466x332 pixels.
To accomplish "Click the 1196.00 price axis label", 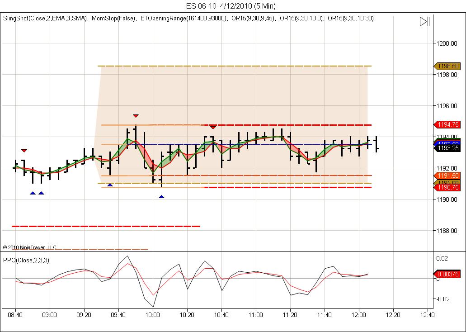I will (447, 106).
